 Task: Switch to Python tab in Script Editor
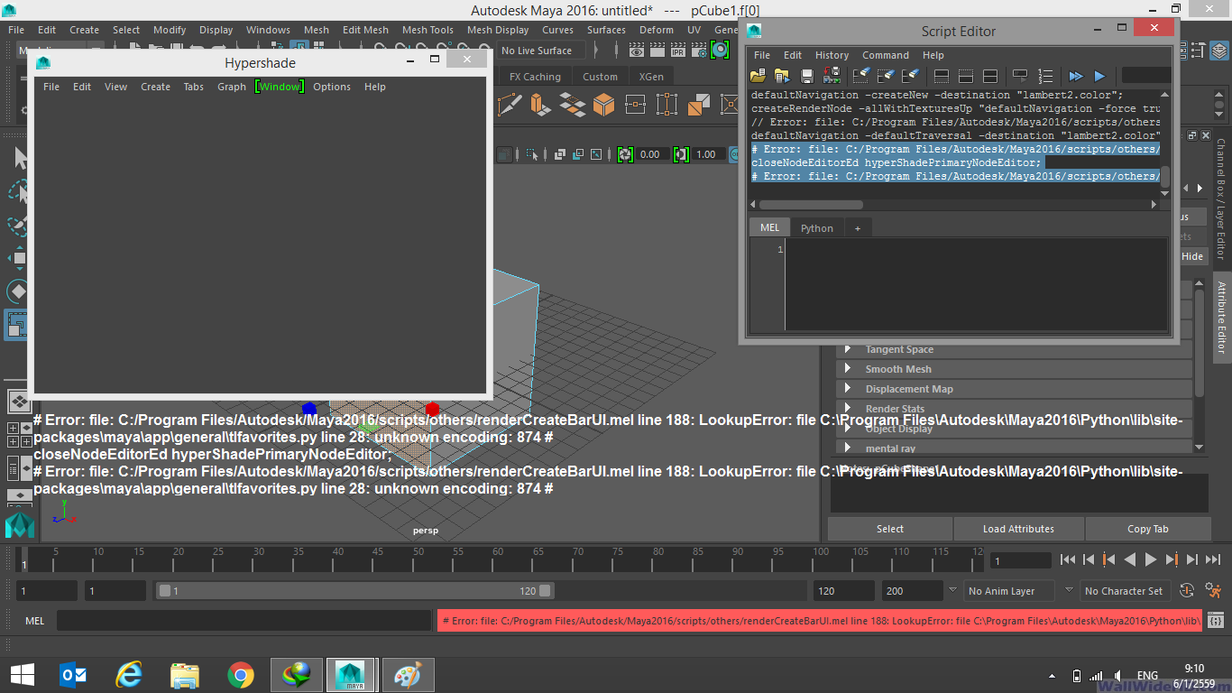[x=817, y=228]
